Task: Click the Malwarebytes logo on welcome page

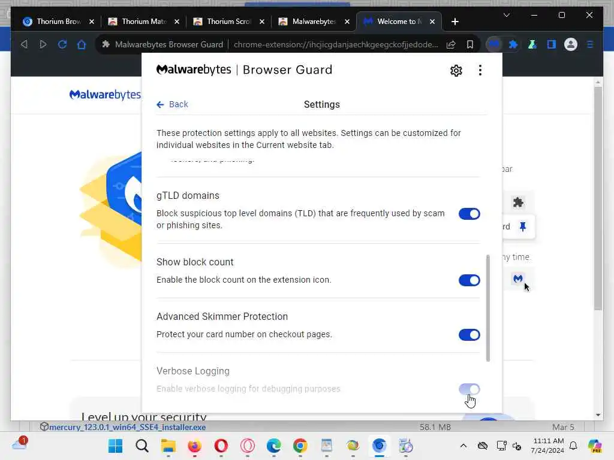Action: point(105,95)
